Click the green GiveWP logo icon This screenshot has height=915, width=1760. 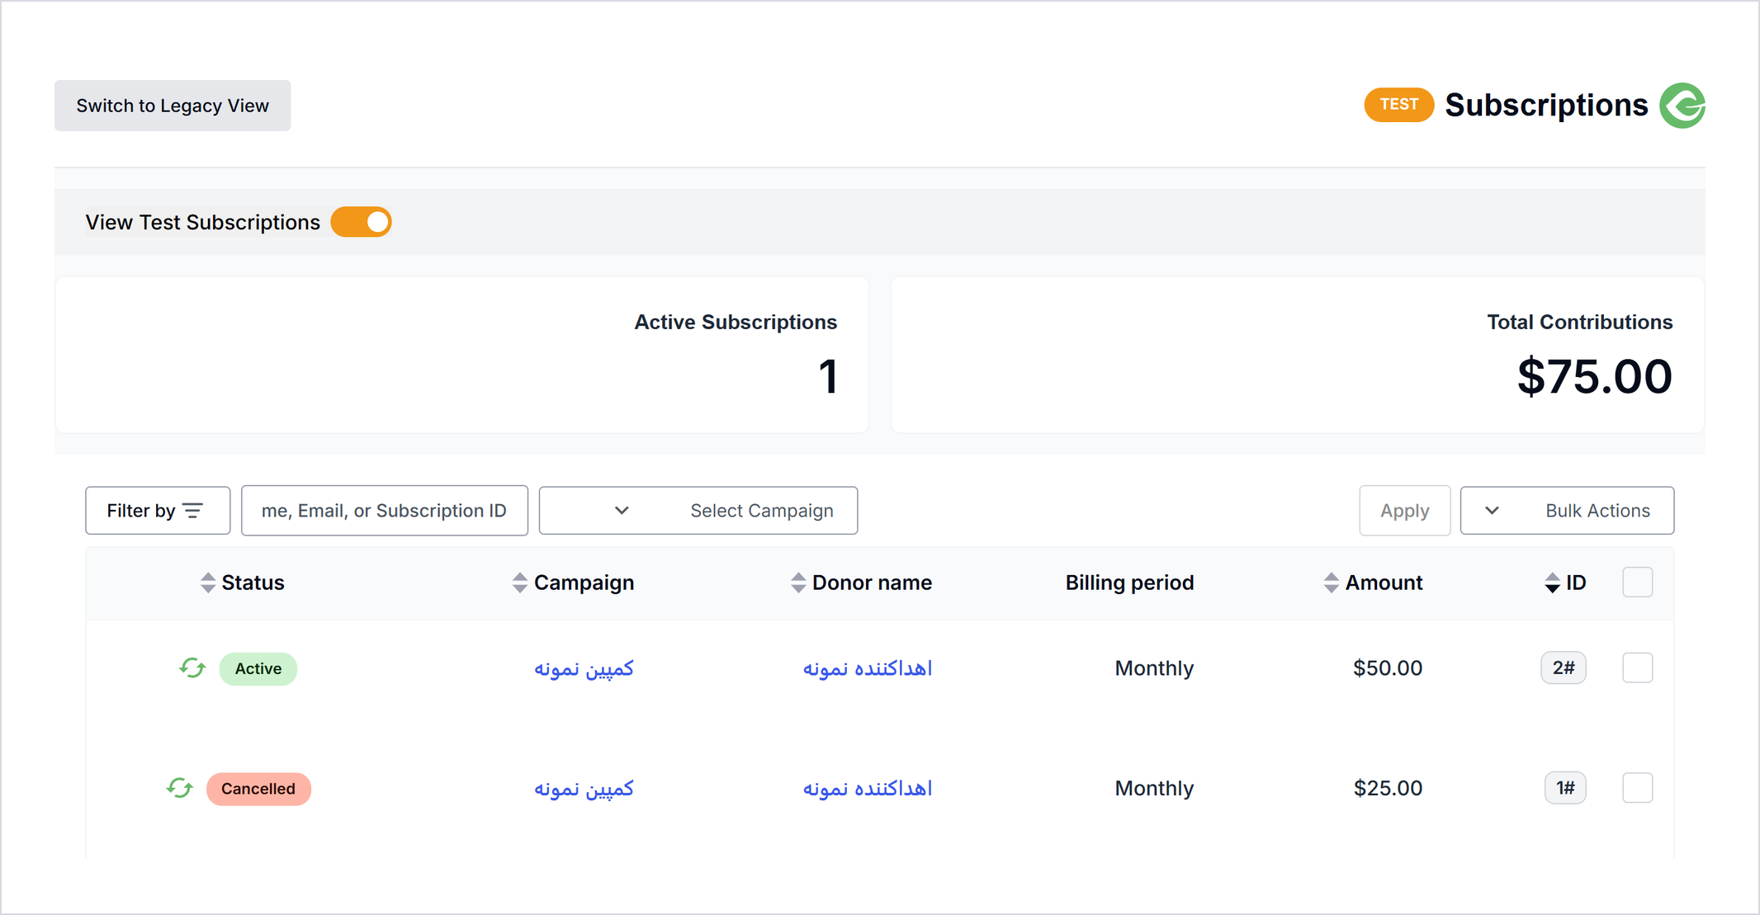click(x=1682, y=106)
